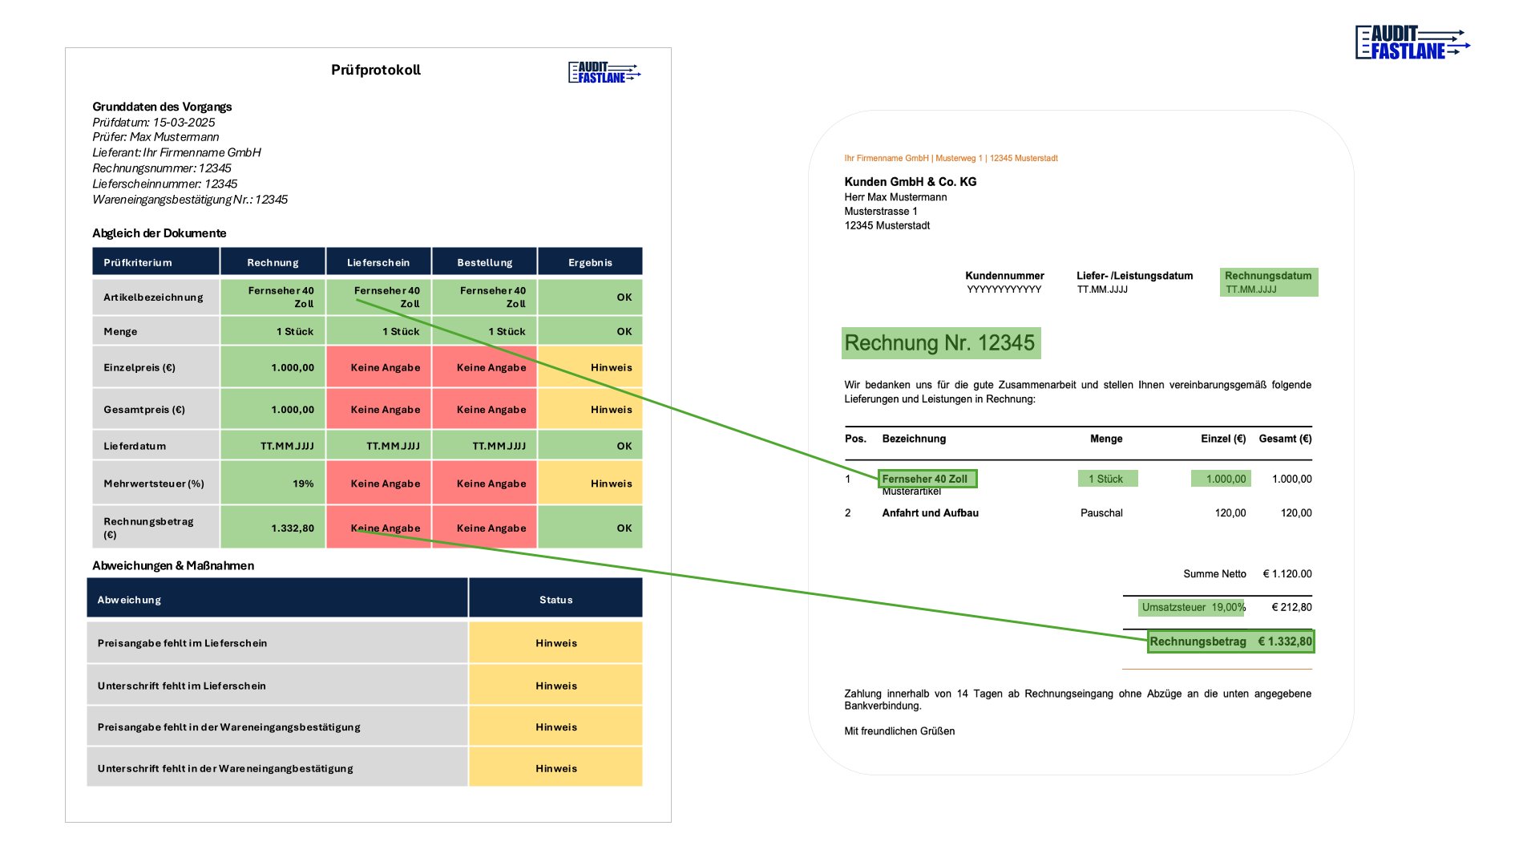
Task: Click the 1.332,80 cell in the protocol table
Action: point(273,528)
